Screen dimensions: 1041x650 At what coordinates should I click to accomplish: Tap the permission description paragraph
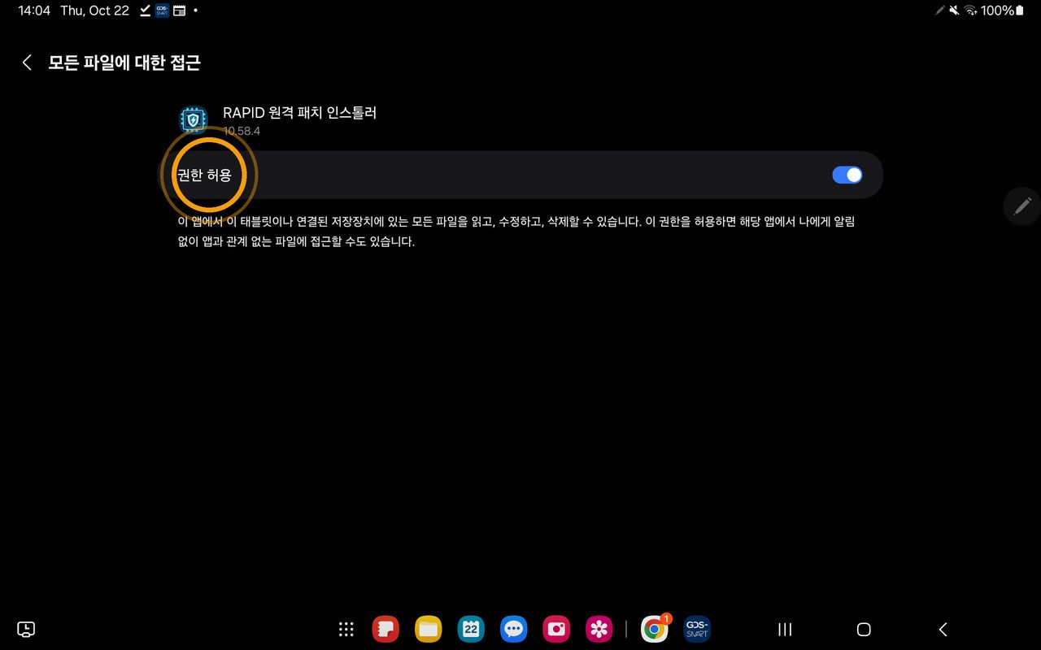pyautogui.click(x=516, y=232)
